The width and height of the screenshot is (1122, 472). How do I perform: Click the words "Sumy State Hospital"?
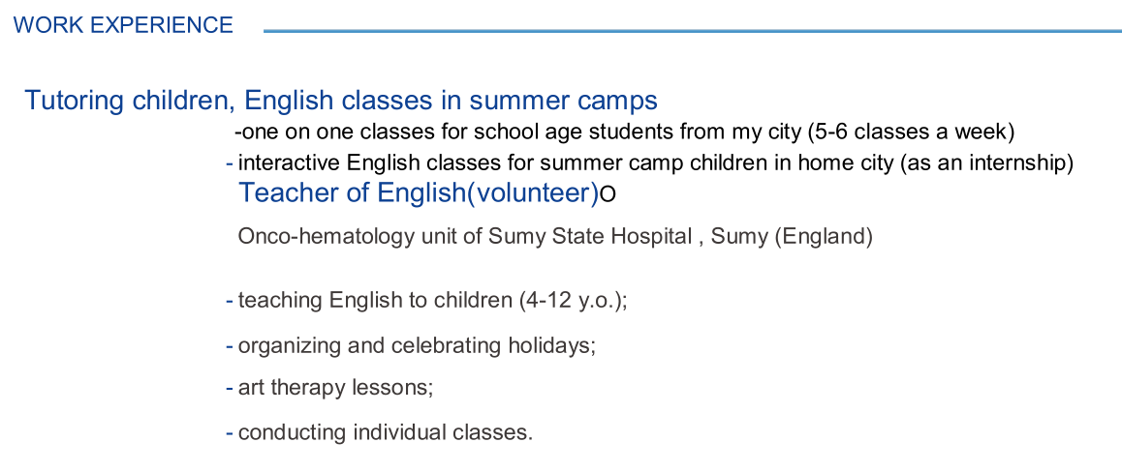(590, 237)
